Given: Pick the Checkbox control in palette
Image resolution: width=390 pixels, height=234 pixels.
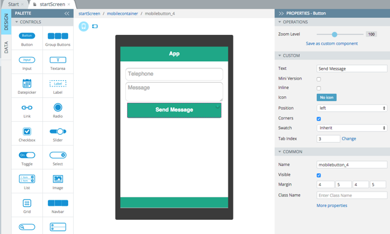Looking at the screenshot, I should [x=27, y=131].
